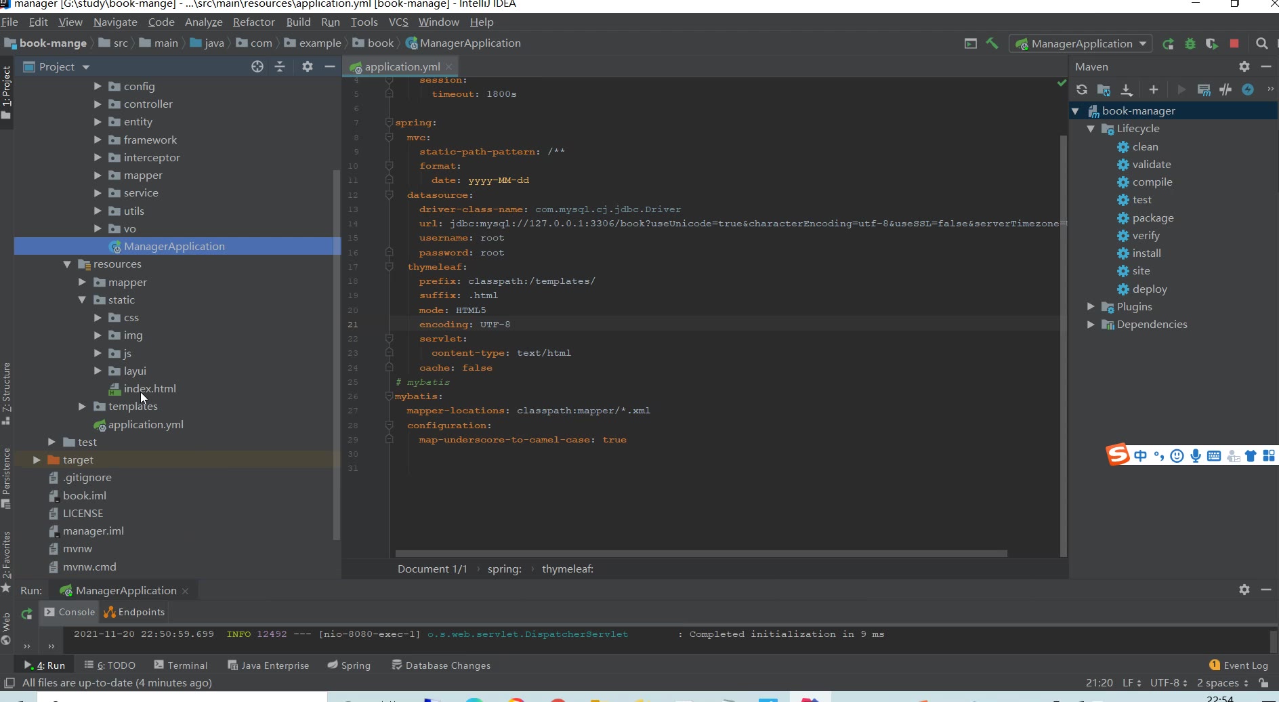Click the editor horizontal scrollbar
The image size is (1279, 702).
700,554
